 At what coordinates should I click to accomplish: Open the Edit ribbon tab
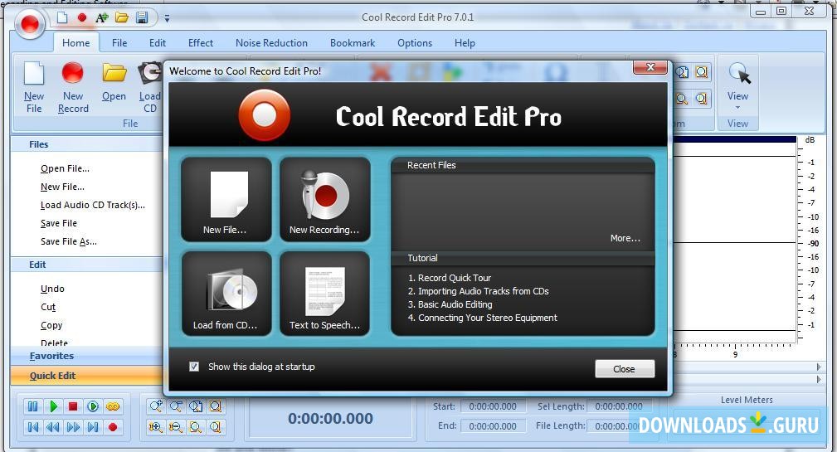(157, 42)
